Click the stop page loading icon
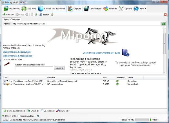Image resolution: width=169 pixels, height=123 pixels. pos(32,15)
